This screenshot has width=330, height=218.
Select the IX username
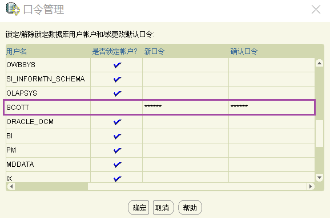[x=9, y=179]
